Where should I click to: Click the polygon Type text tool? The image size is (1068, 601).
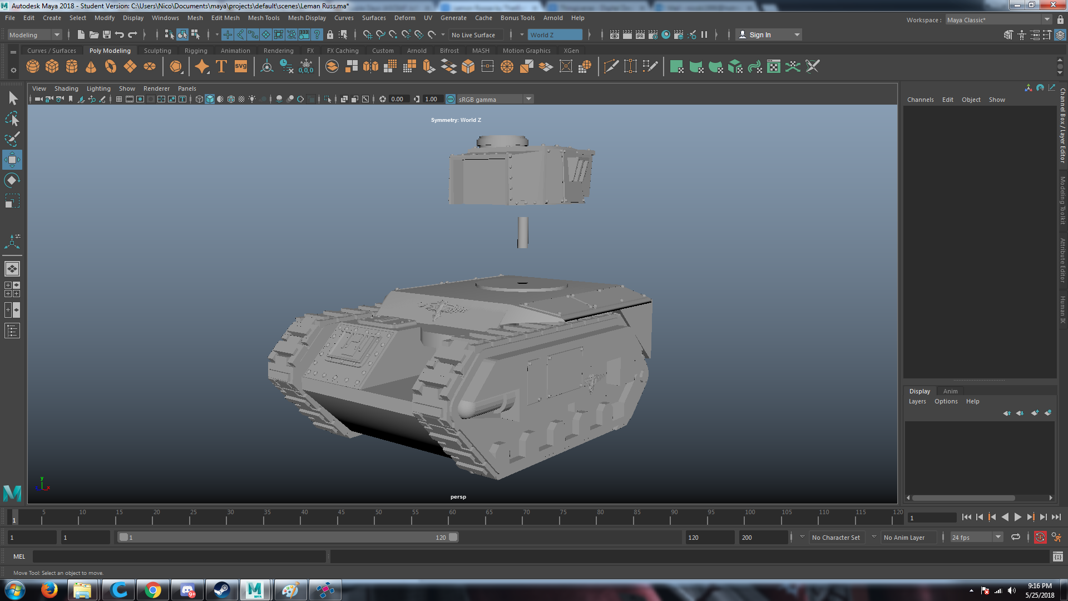[x=221, y=67]
